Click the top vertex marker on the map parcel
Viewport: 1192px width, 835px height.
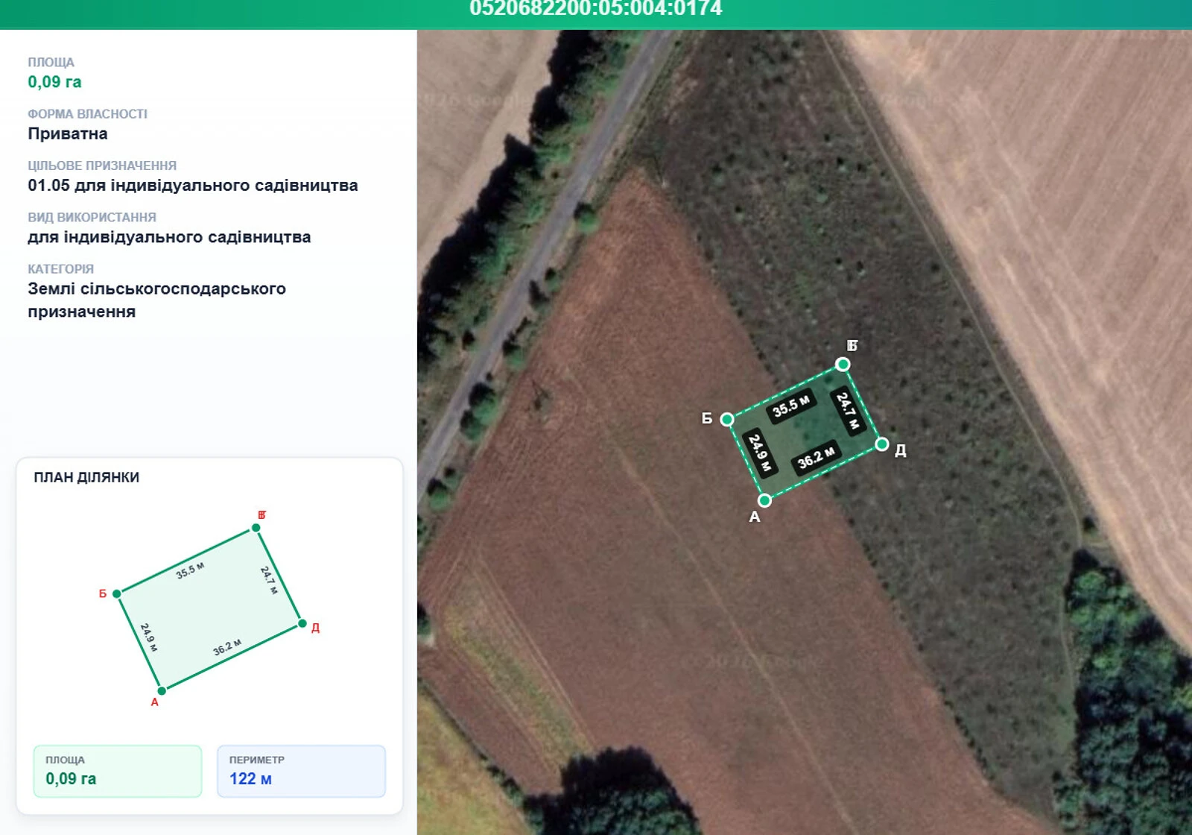click(843, 364)
